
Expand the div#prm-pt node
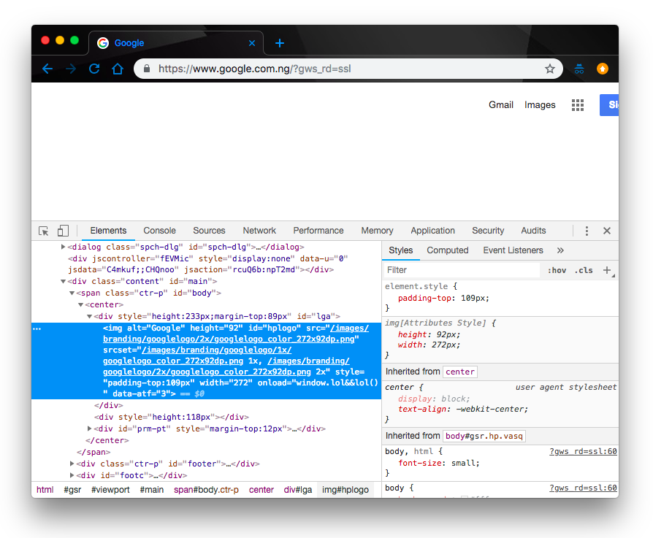[x=90, y=429]
